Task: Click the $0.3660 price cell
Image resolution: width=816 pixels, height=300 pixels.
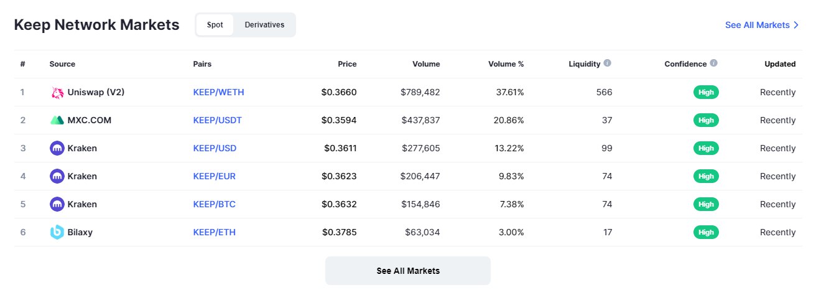Action: pyautogui.click(x=339, y=92)
